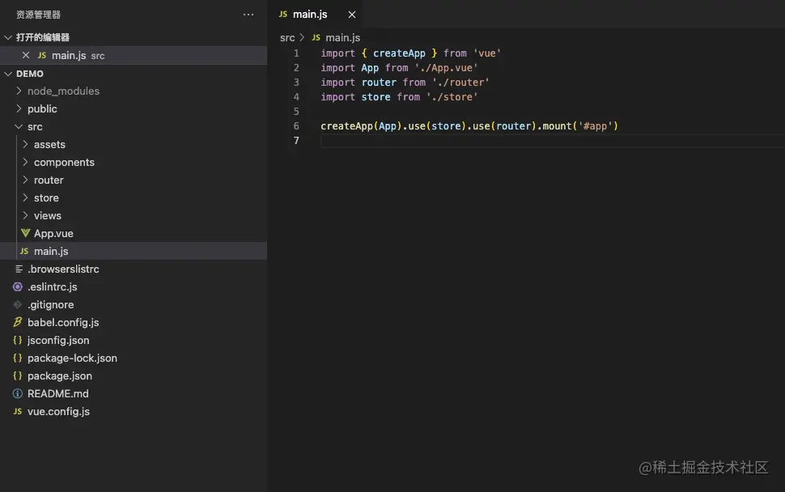Click createApp in the line 1 import
This screenshot has height=492, width=785.
coord(399,53)
